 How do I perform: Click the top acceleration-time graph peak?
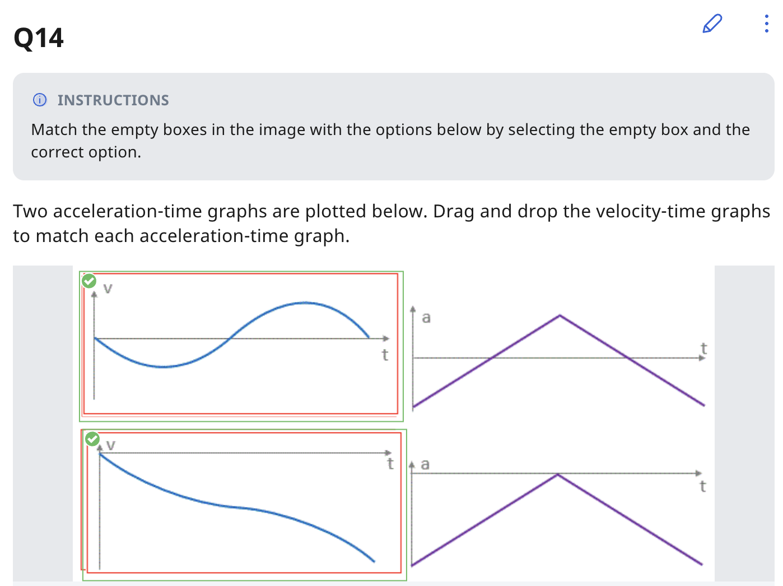pyautogui.click(x=559, y=316)
